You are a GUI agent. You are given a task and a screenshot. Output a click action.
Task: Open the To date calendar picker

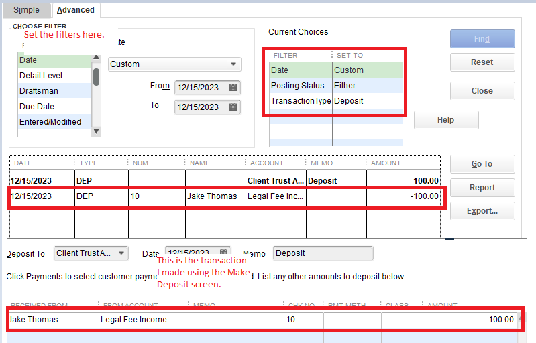pos(233,107)
